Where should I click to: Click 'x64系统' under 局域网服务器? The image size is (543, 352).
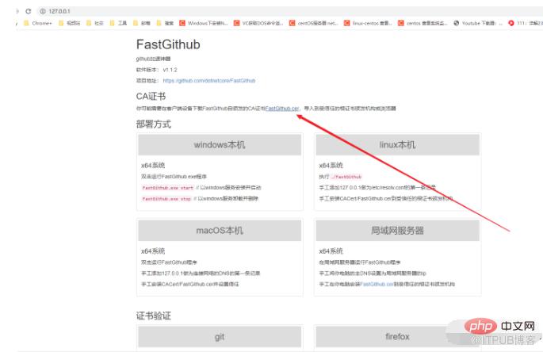click(331, 251)
